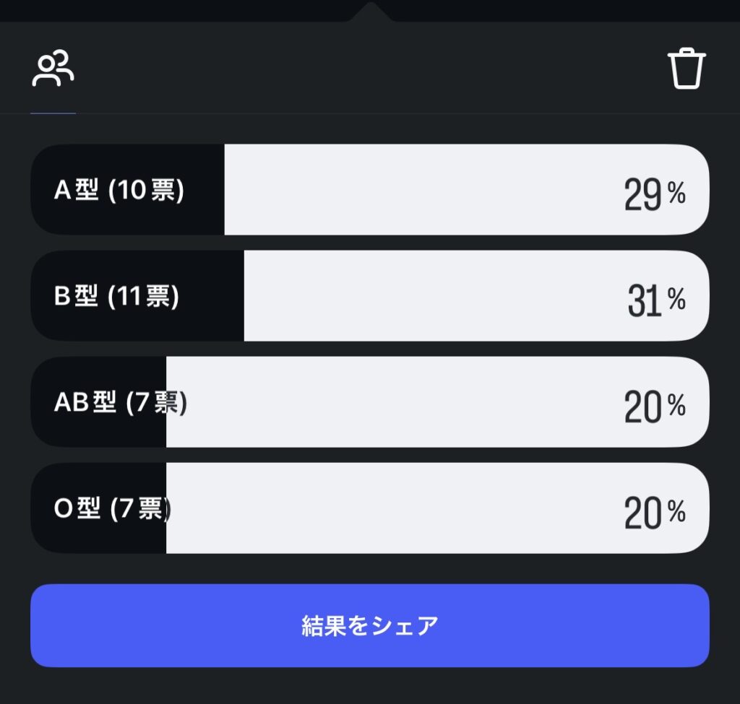Click the AB型 (7票) label text
Screen dimensions: 740x704
point(121,403)
